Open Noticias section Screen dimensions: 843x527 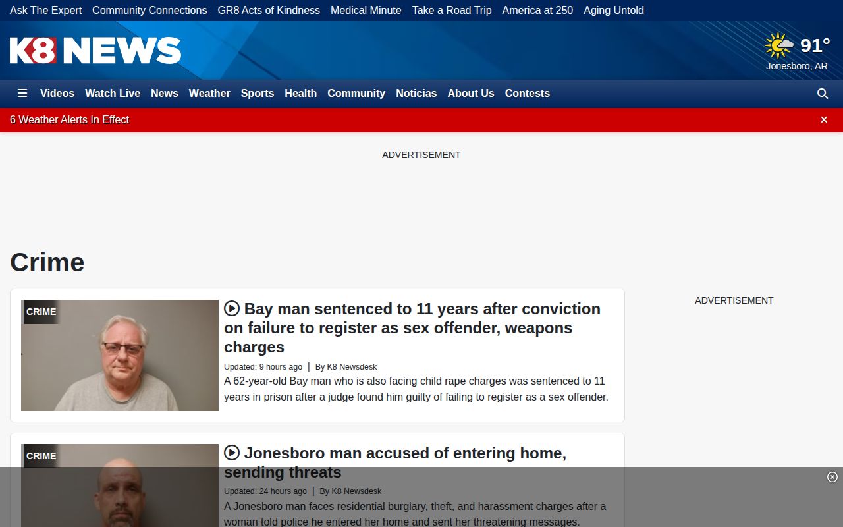pyautogui.click(x=416, y=93)
